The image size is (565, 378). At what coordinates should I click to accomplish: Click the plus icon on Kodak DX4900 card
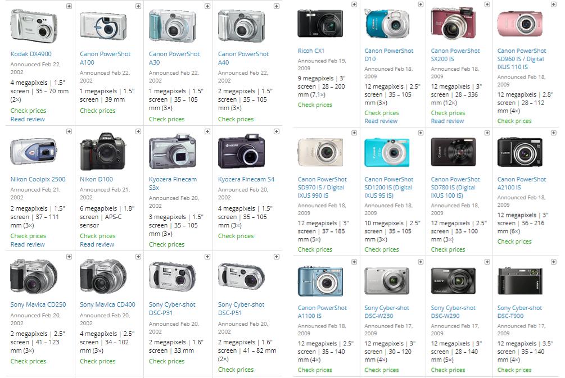[x=69, y=6]
